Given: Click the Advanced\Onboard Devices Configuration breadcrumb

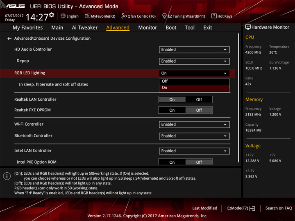Looking at the screenshot, I should [52, 38].
